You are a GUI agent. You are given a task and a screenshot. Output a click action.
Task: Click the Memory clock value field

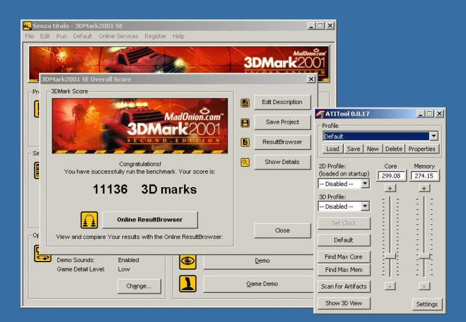[425, 176]
